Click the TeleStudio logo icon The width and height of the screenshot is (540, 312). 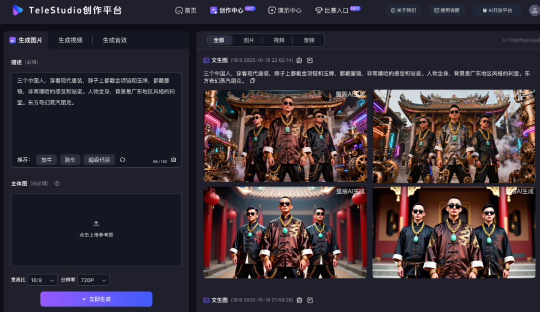(18, 10)
